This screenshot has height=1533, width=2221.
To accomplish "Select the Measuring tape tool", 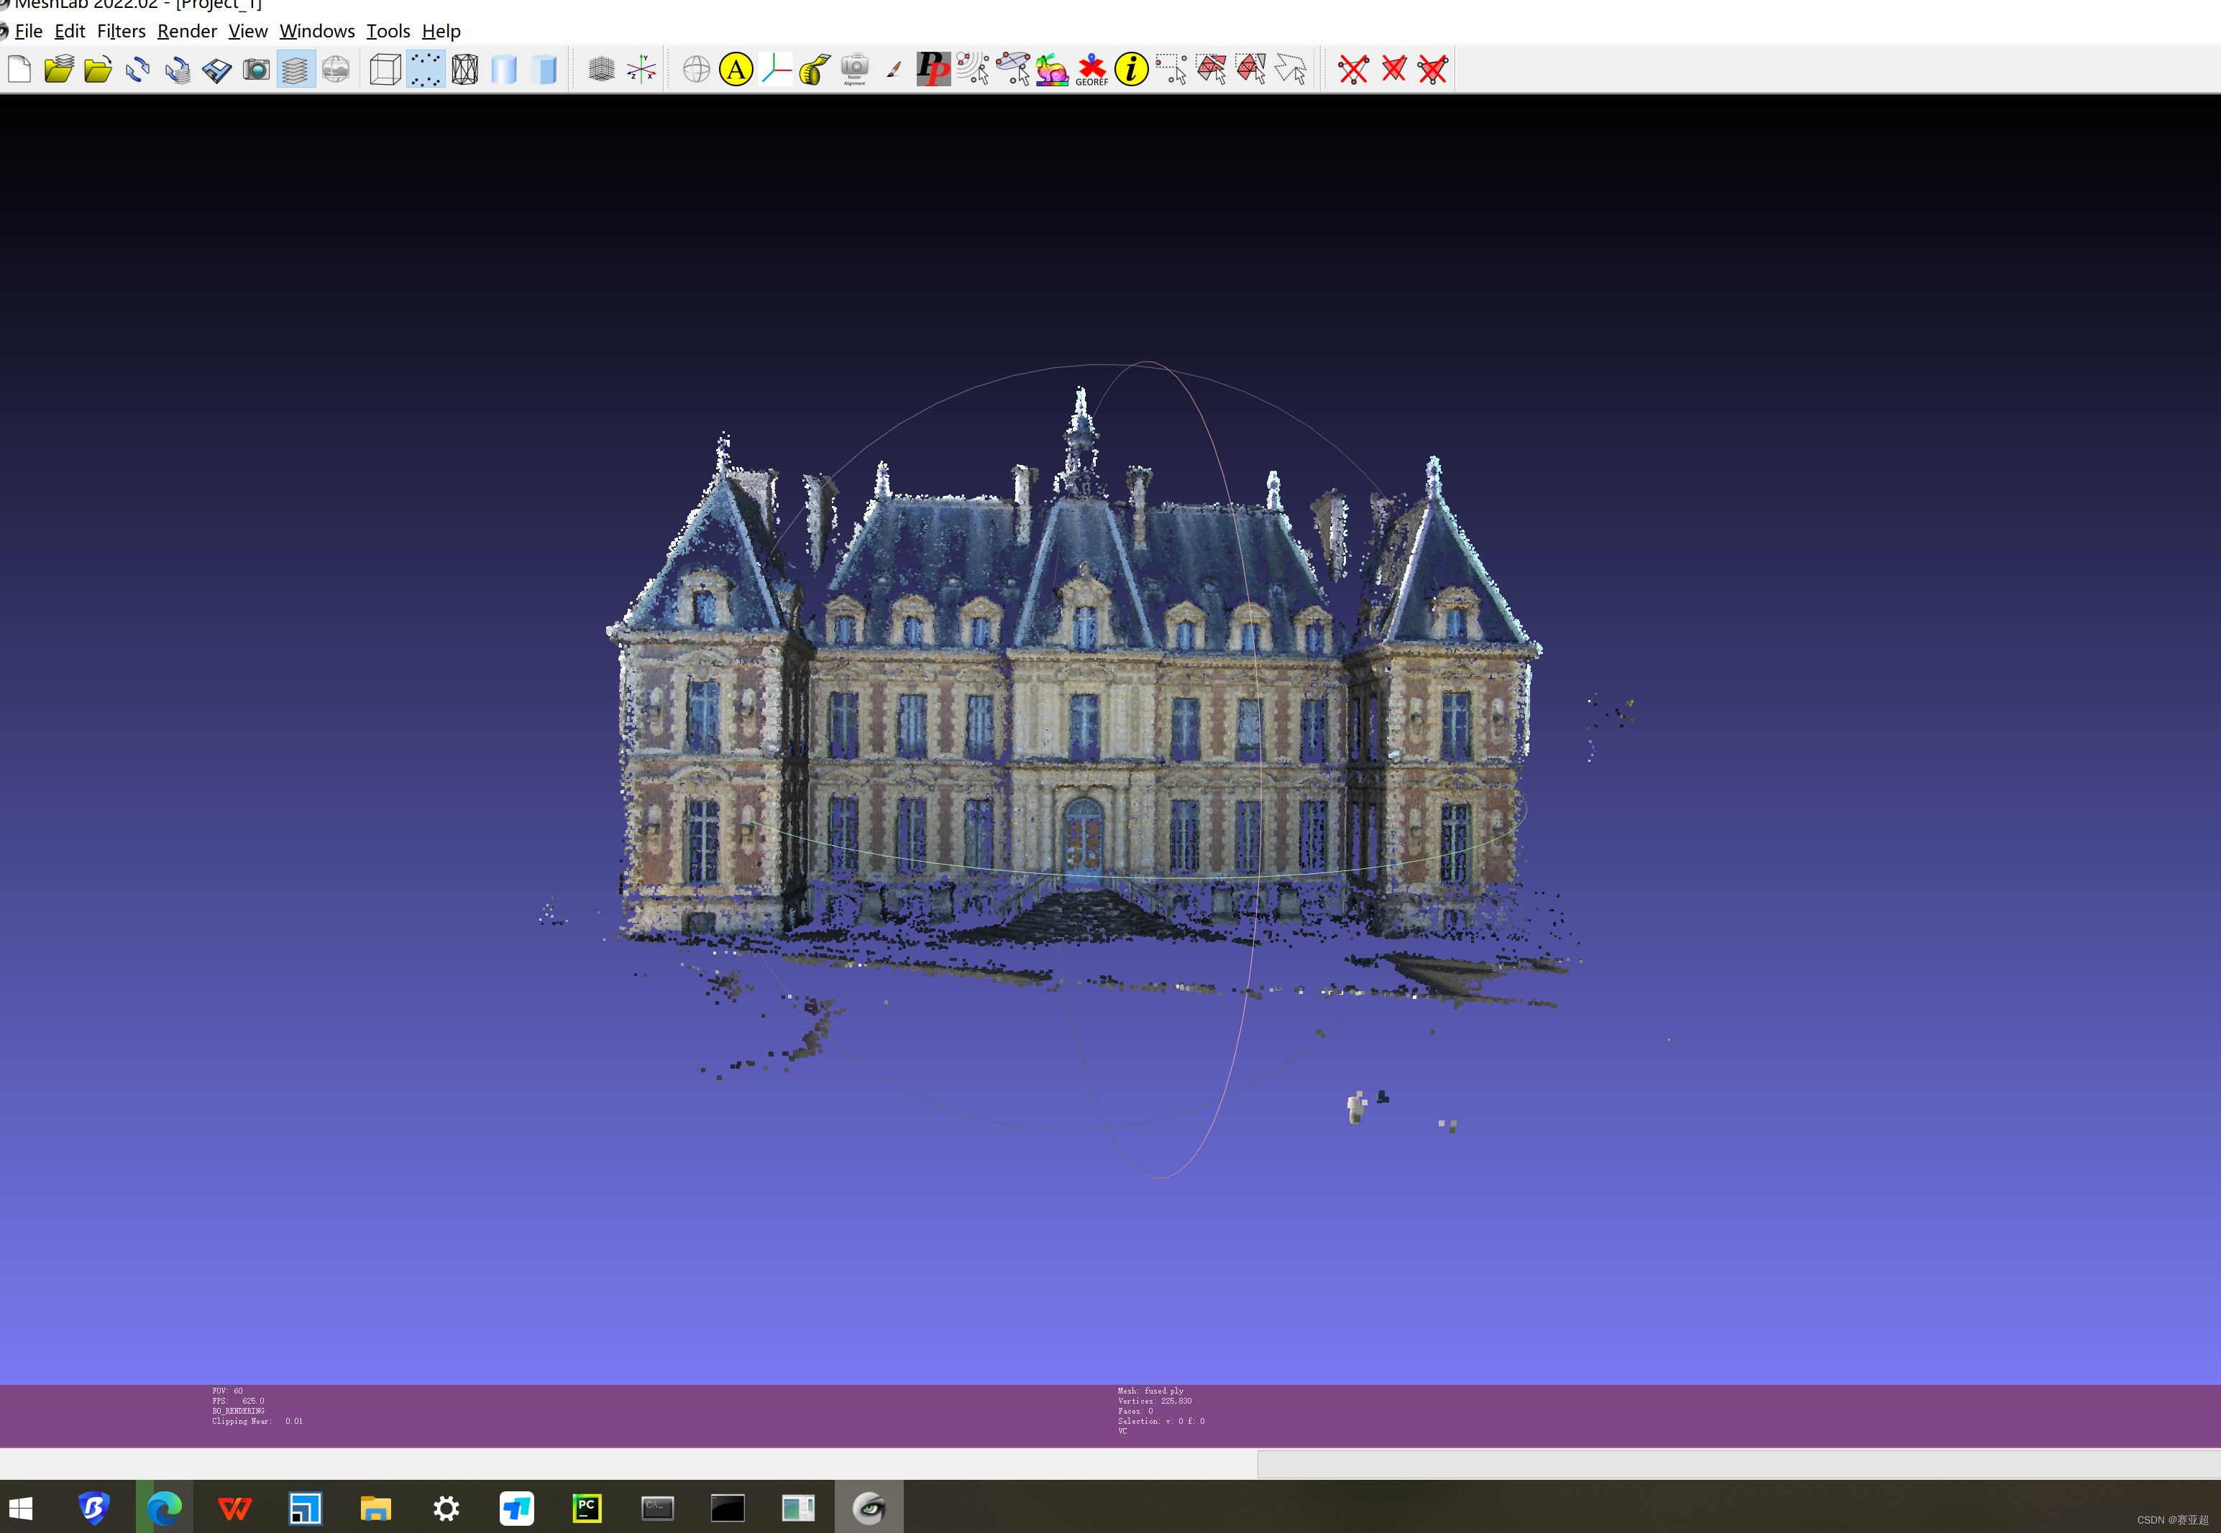I will [815, 69].
